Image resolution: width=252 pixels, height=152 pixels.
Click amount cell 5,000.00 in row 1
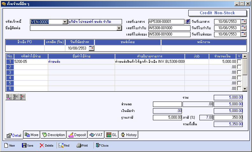click(x=222, y=62)
